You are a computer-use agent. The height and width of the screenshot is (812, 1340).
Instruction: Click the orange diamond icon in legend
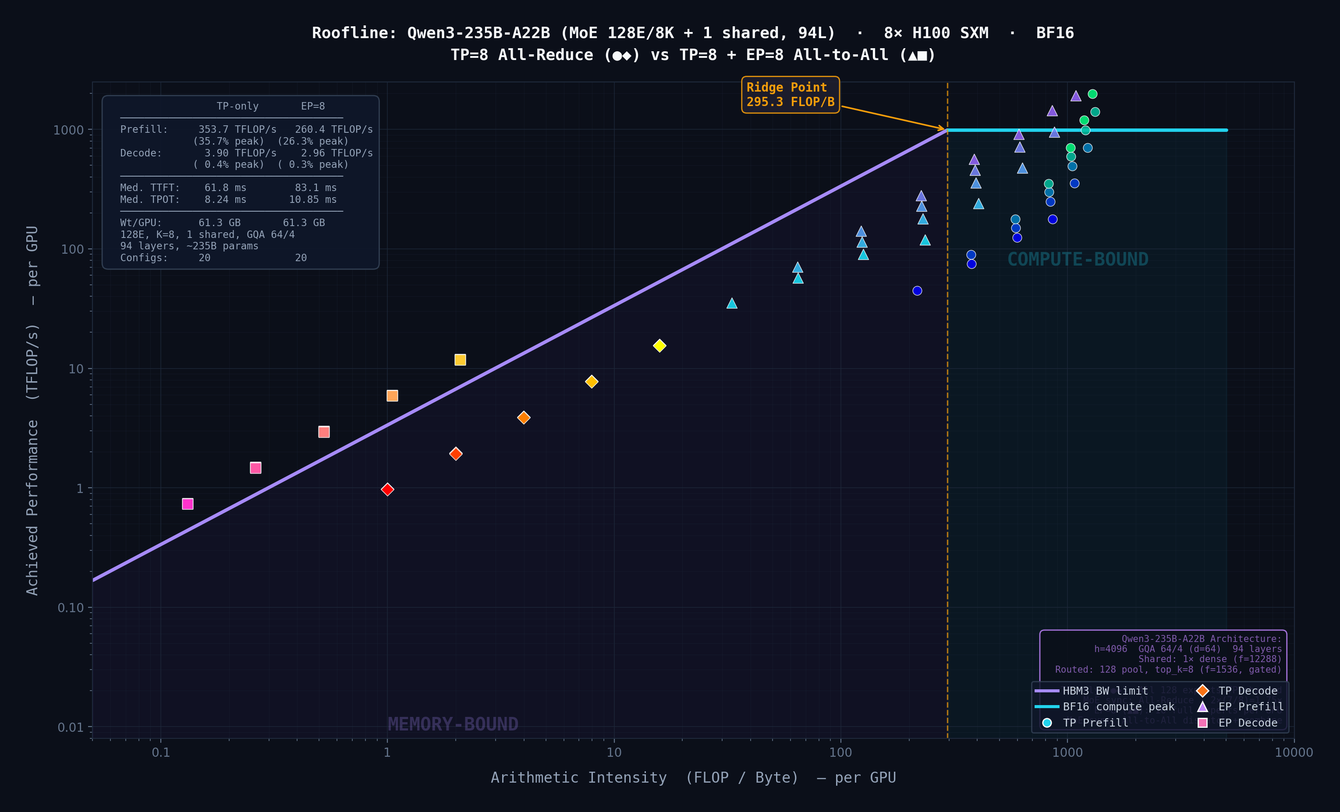[1202, 691]
